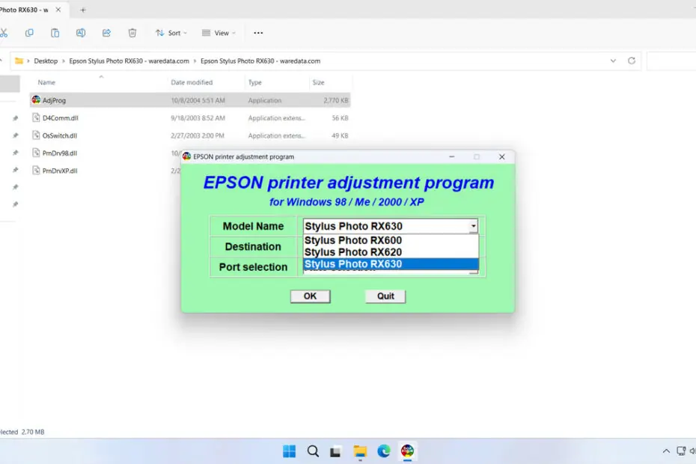This screenshot has height=464, width=696.
Task: Close the Photo RX630 Explorer tab
Action: click(x=58, y=10)
